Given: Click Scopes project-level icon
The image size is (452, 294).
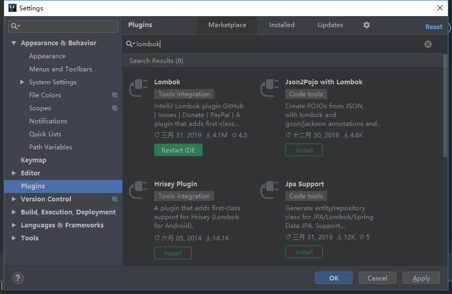Looking at the screenshot, I should [115, 108].
